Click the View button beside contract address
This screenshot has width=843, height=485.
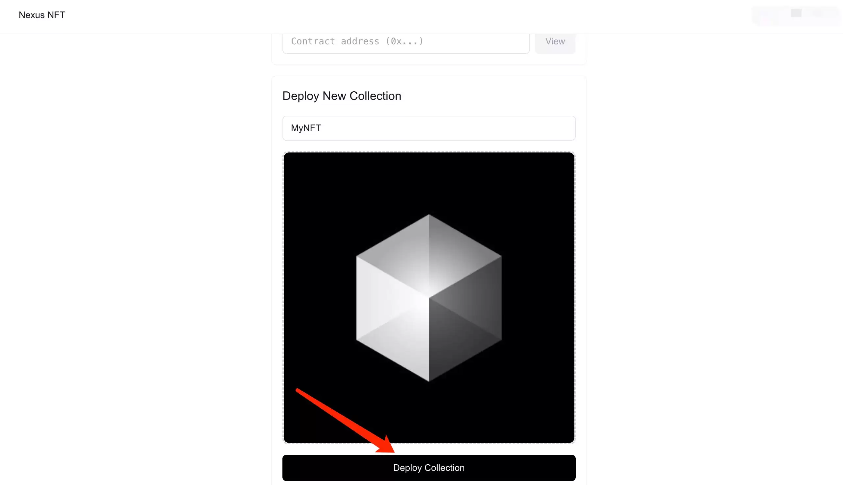555,42
